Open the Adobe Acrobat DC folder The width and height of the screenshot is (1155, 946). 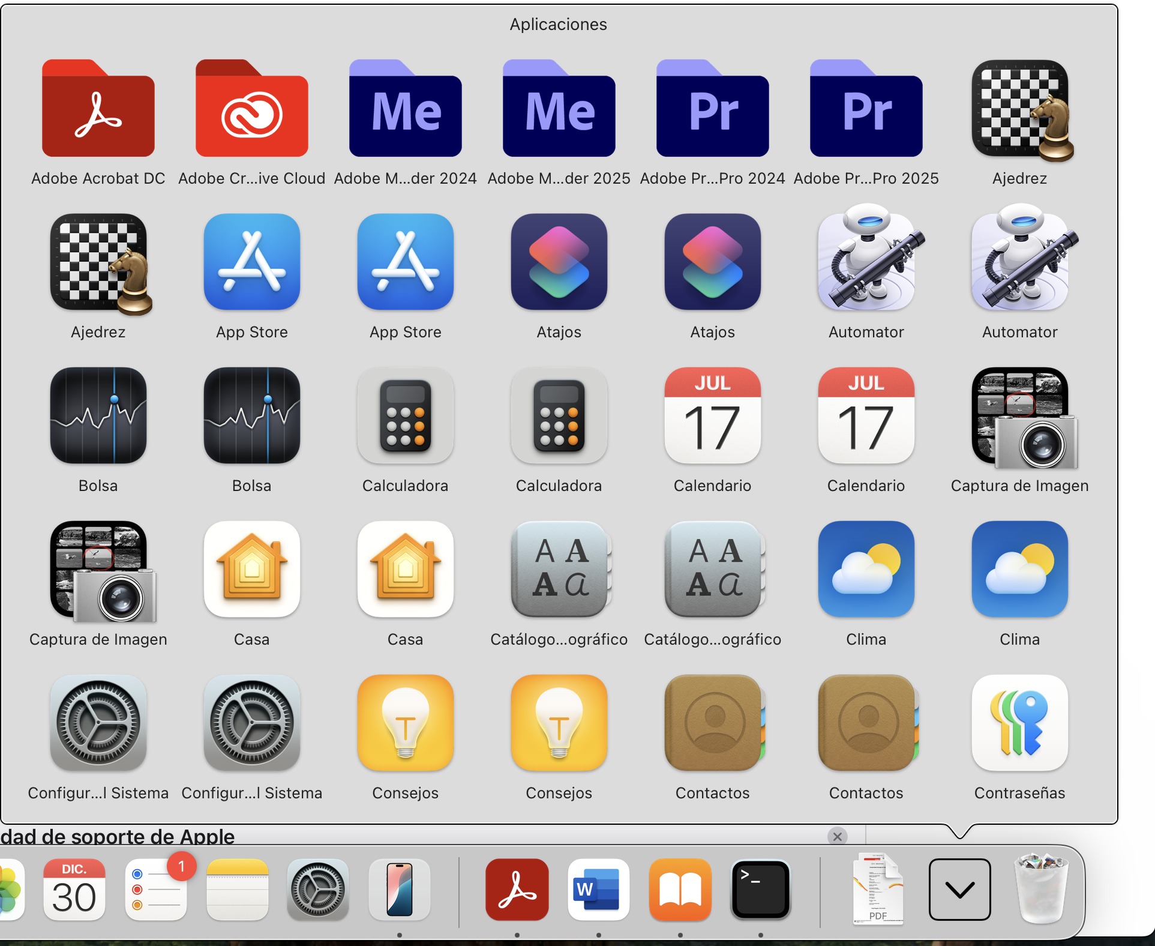click(98, 109)
